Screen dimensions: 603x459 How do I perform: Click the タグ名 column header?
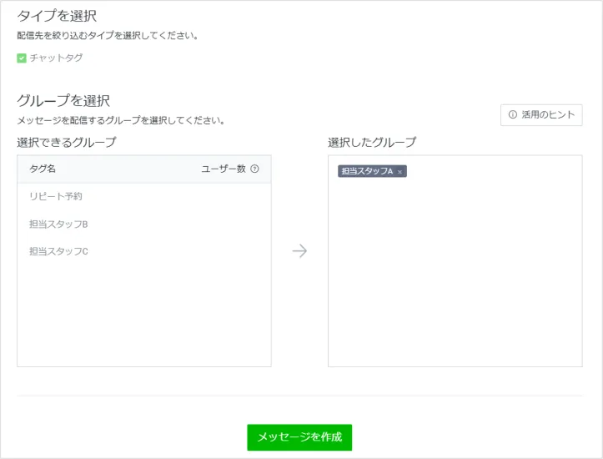[x=43, y=169]
